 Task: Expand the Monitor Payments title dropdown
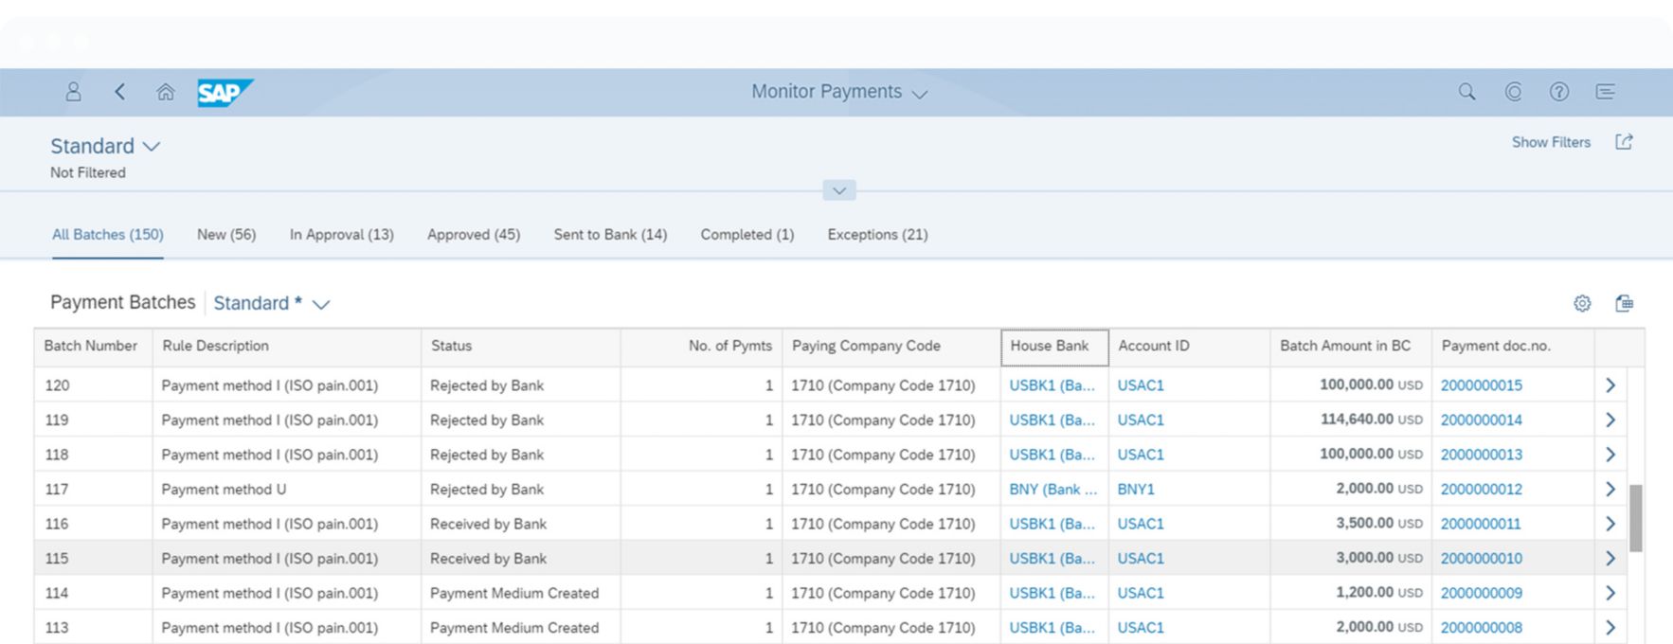[919, 94]
